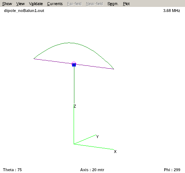The image size is (185, 173).
Task: Click the Theta : 75 angle readout
Action: (x=12, y=170)
